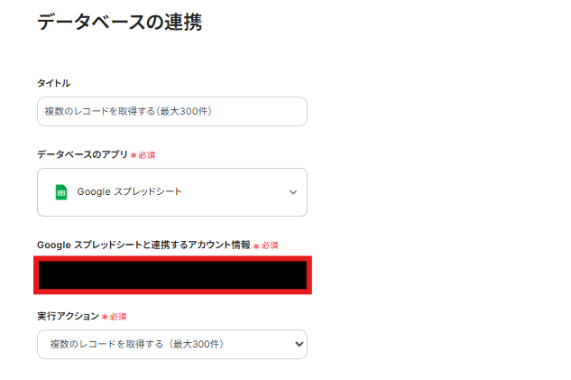
Task: Open the データベースのアプリ dropdown
Action: tap(171, 192)
